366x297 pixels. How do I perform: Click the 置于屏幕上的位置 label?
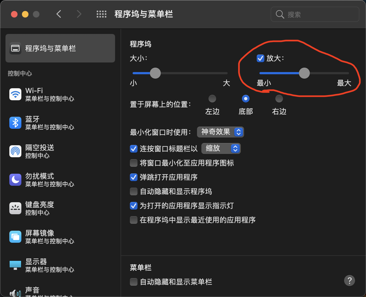160,104
